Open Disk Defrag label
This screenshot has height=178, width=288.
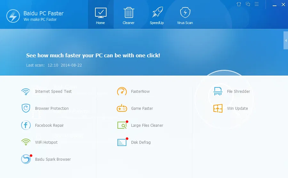pyautogui.click(x=141, y=142)
